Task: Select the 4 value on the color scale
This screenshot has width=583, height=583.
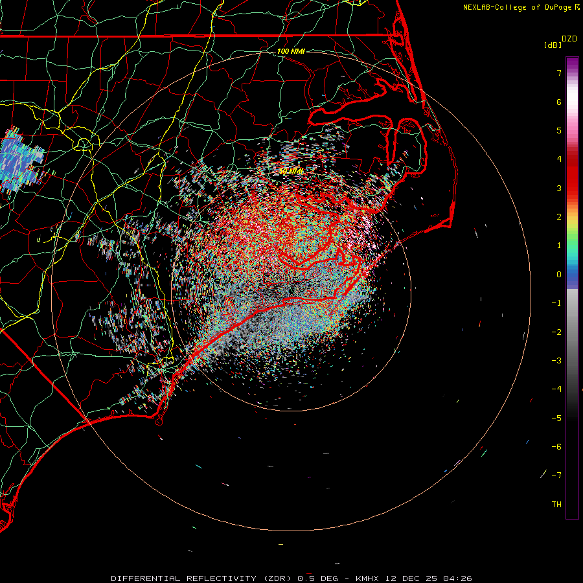Action: (x=559, y=159)
